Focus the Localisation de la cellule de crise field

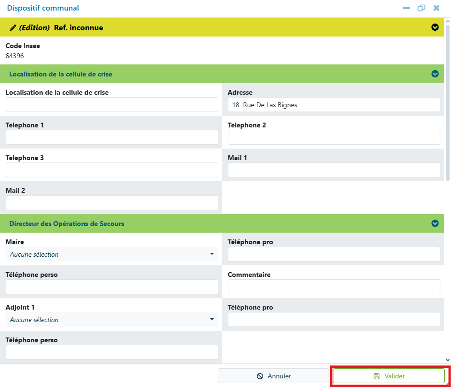112,105
